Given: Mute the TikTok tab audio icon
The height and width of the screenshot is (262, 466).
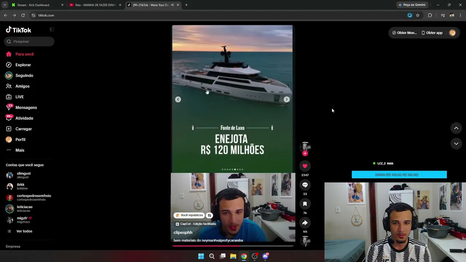Looking at the screenshot, I should [x=172, y=5].
